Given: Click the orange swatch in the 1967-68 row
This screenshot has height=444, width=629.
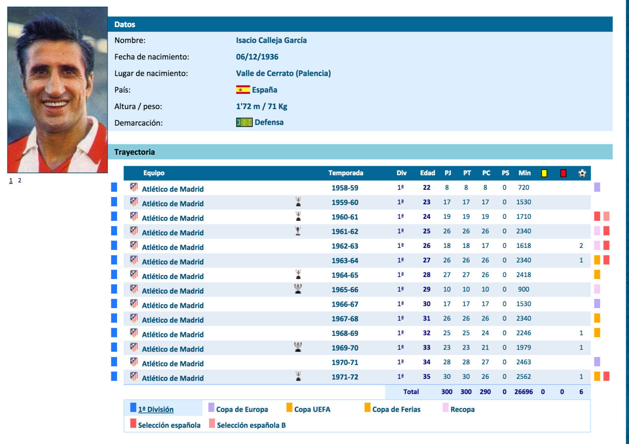Looking at the screenshot, I should 597,318.
